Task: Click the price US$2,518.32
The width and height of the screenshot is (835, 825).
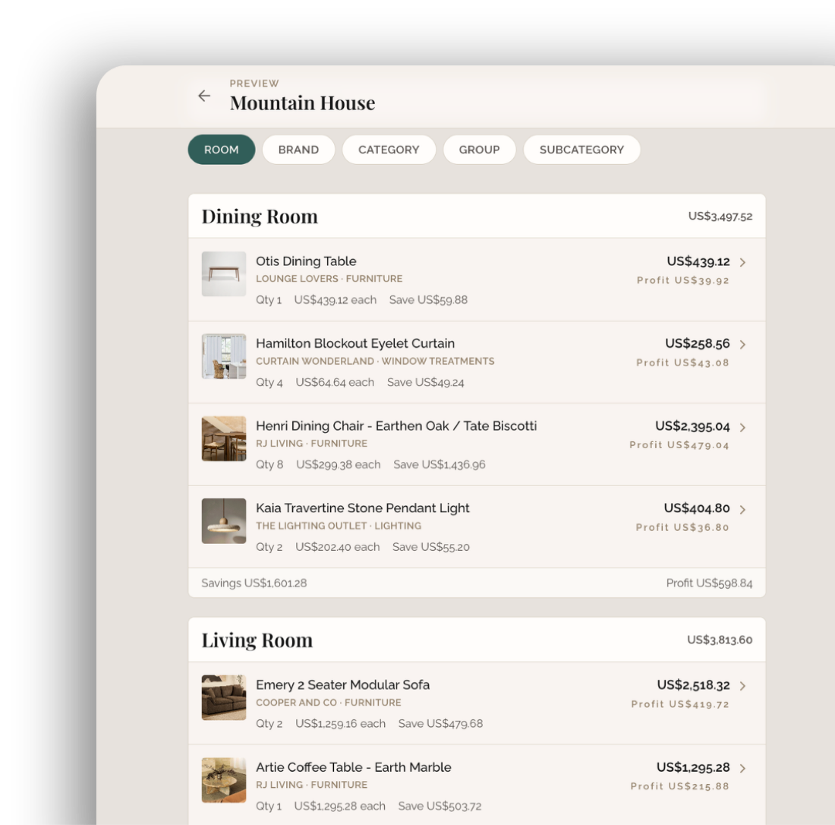Action: pos(693,685)
